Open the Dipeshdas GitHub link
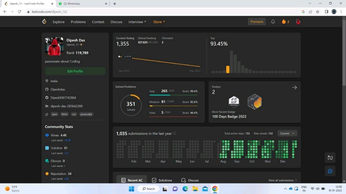The height and width of the screenshot is (194, 346). (x=58, y=89)
